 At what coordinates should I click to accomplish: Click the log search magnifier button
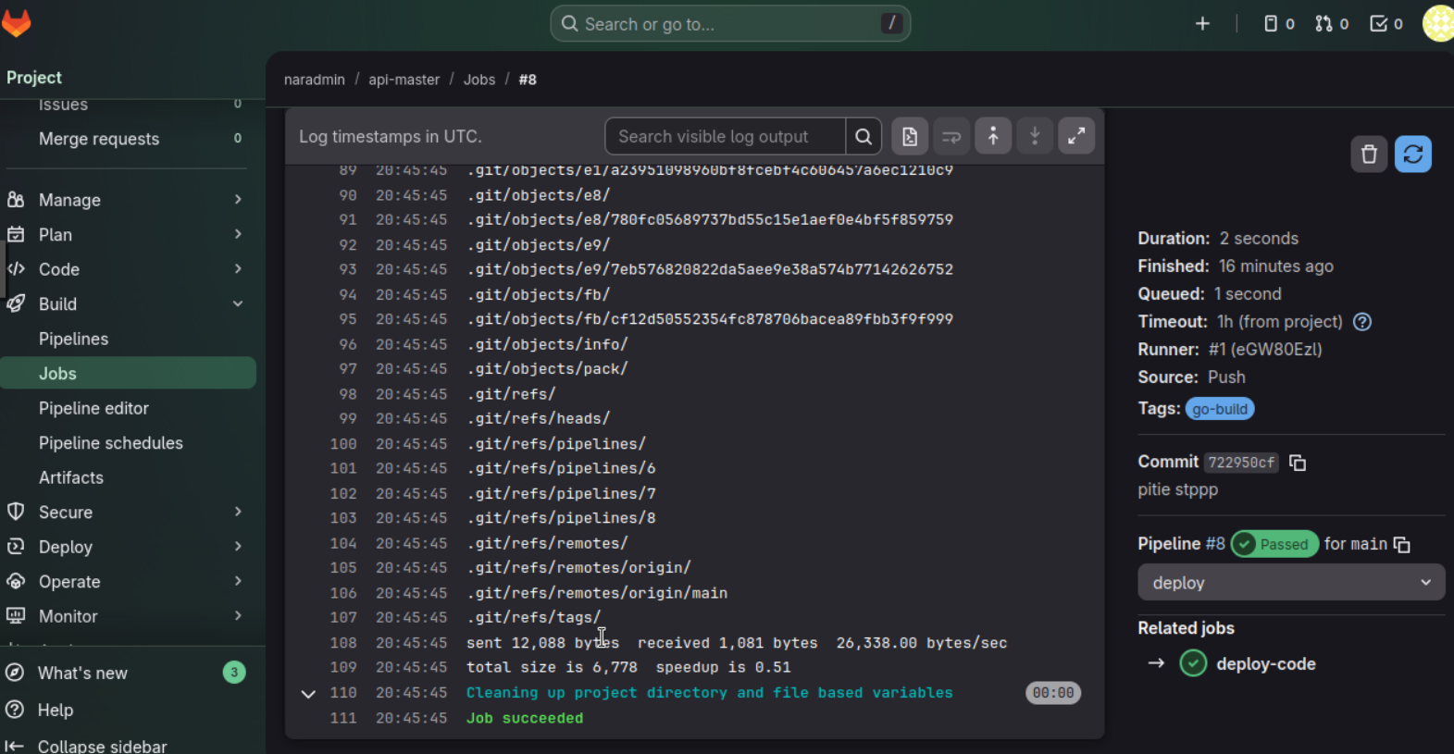[863, 137]
